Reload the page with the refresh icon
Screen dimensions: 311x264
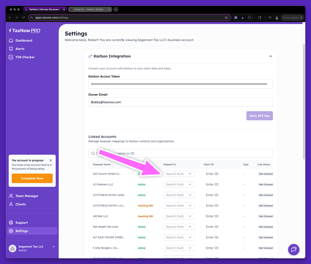point(23,18)
